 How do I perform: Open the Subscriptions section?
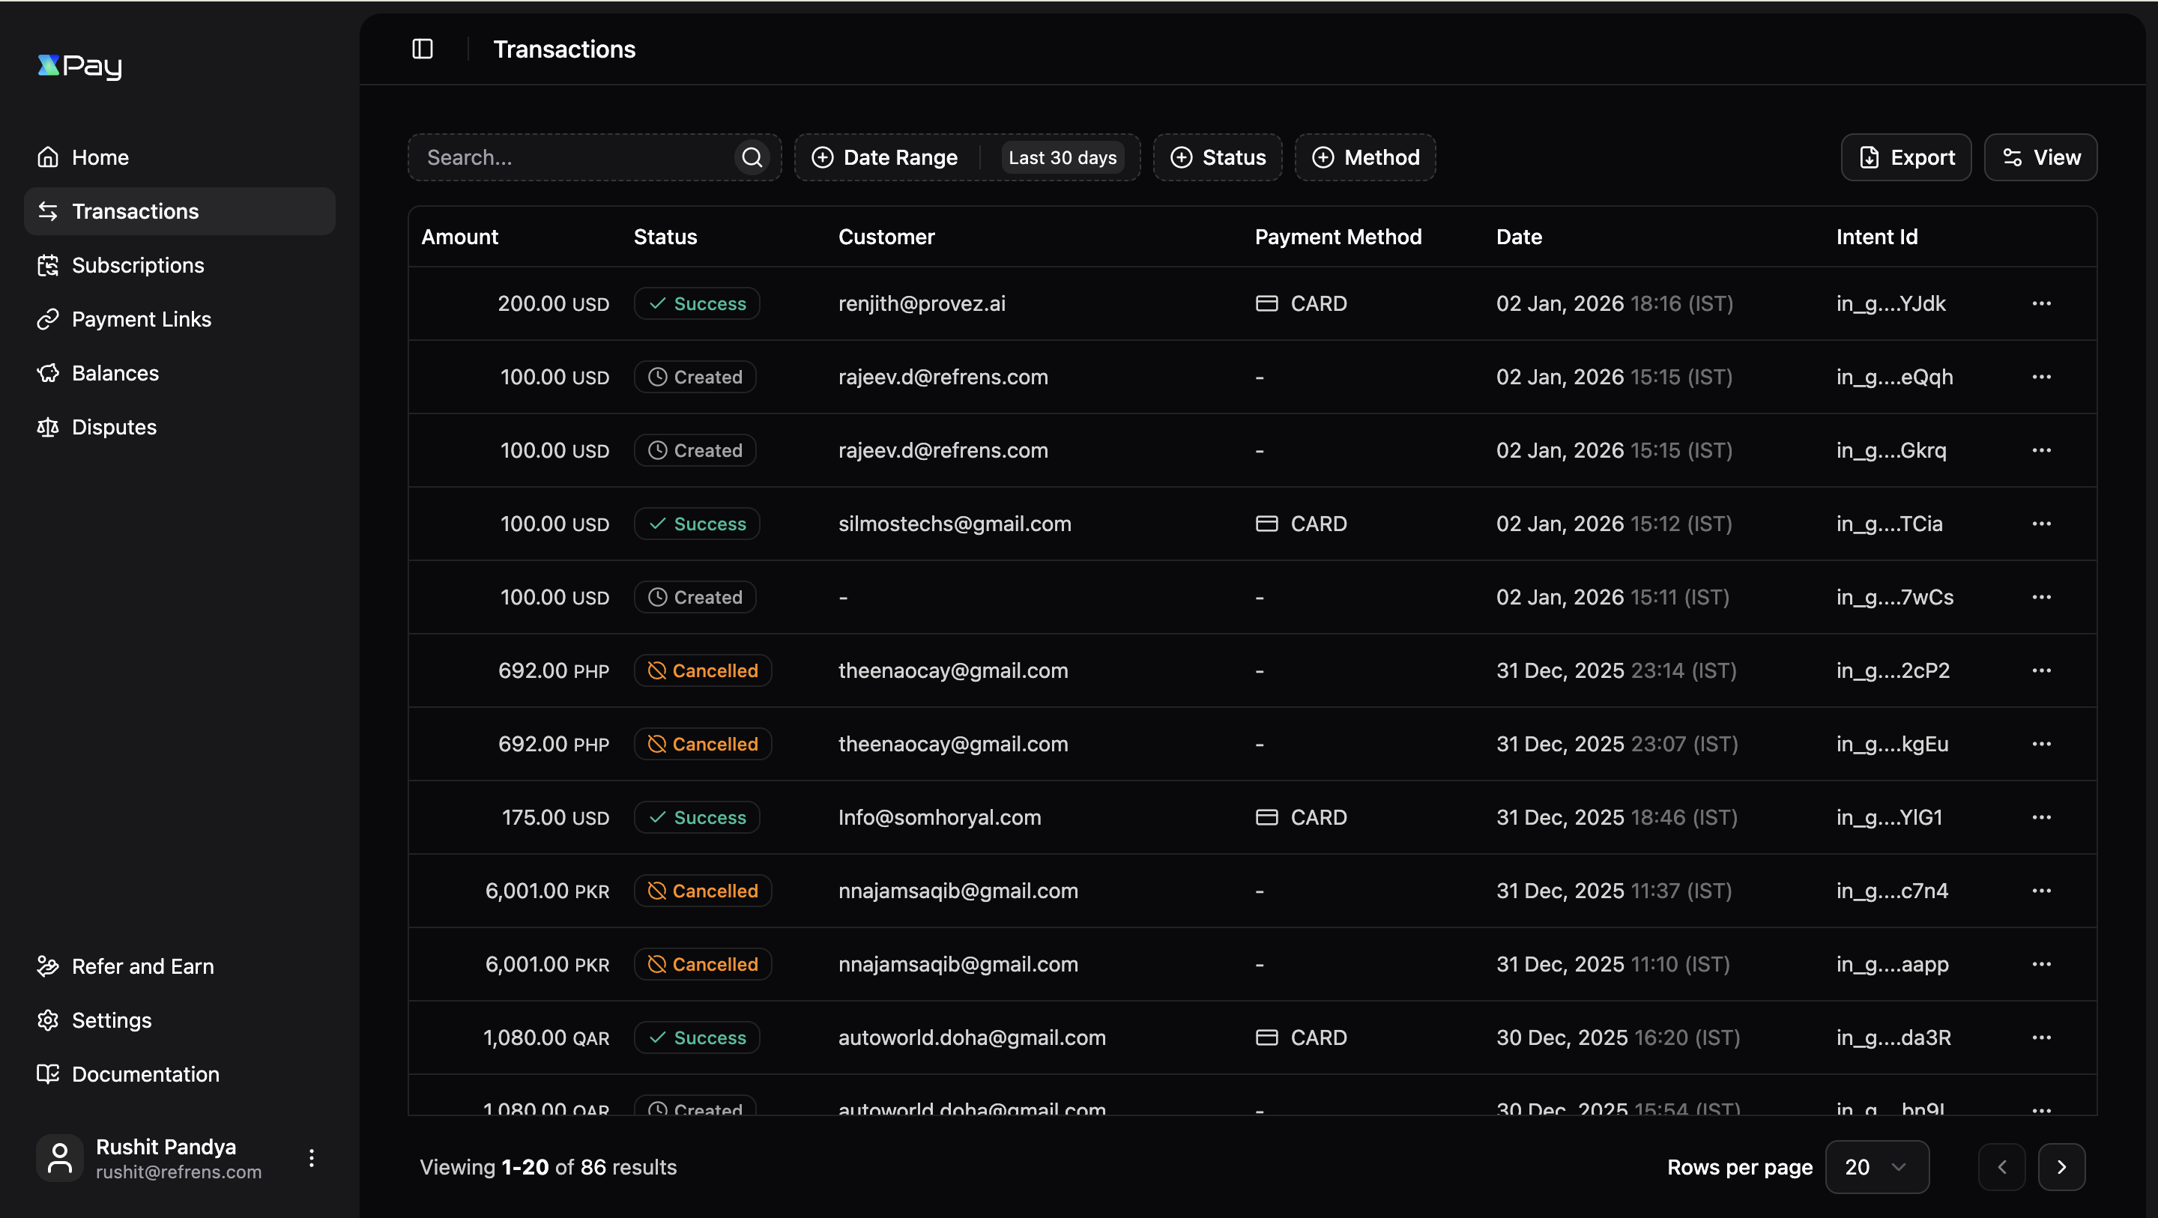pyautogui.click(x=138, y=264)
